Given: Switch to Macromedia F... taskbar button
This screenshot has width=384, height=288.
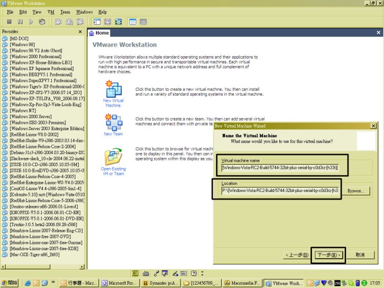Looking at the screenshot, I should (x=242, y=283).
